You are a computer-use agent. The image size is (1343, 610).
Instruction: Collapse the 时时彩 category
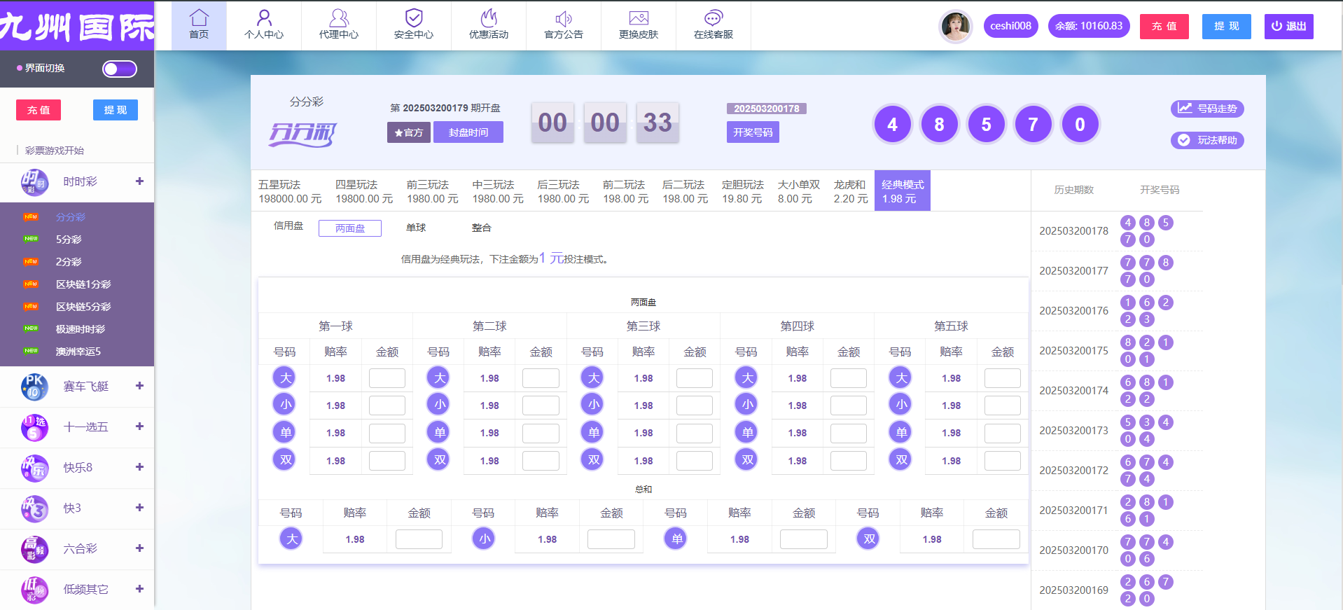coord(139,181)
